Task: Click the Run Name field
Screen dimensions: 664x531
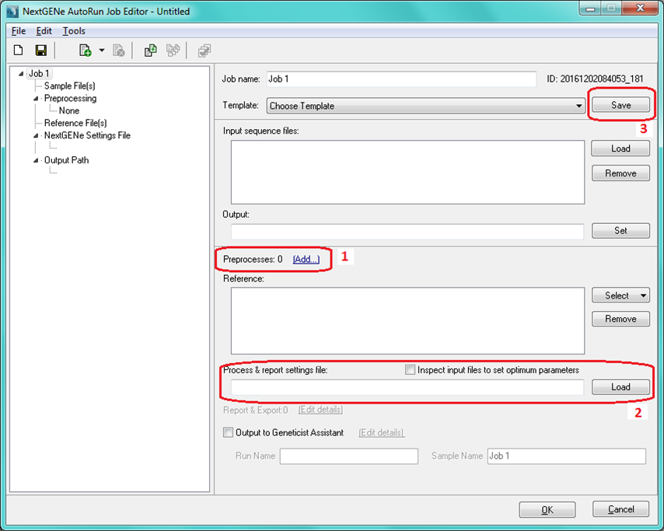Action: click(349, 456)
